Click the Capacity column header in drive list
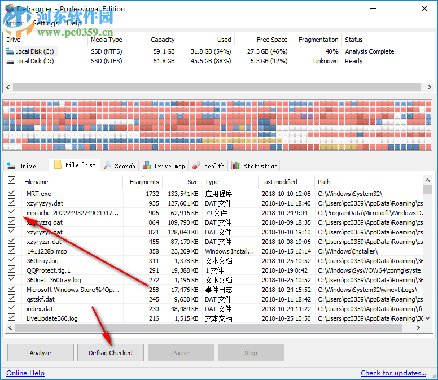This screenshot has height=380, width=438. click(155, 40)
